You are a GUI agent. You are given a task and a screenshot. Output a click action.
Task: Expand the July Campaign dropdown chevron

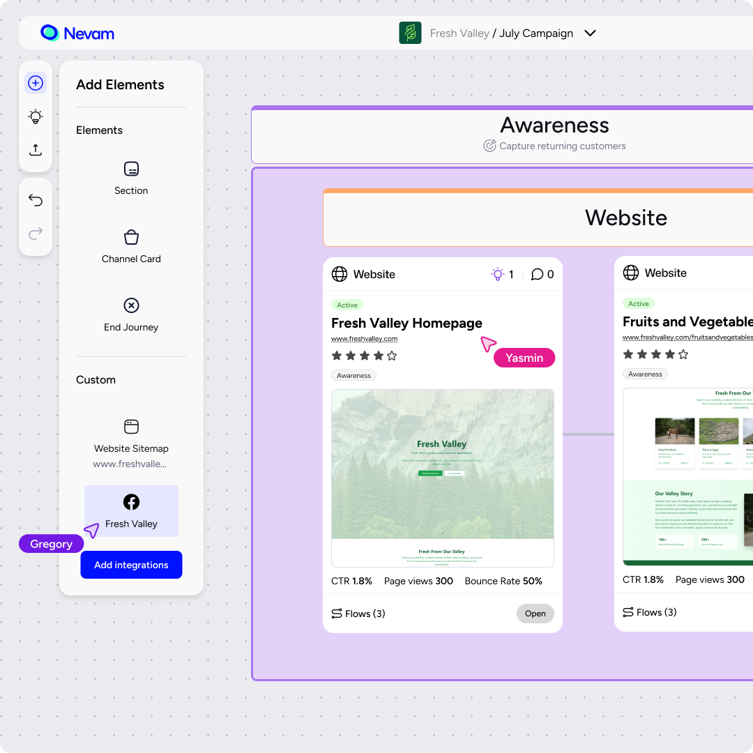click(x=591, y=33)
